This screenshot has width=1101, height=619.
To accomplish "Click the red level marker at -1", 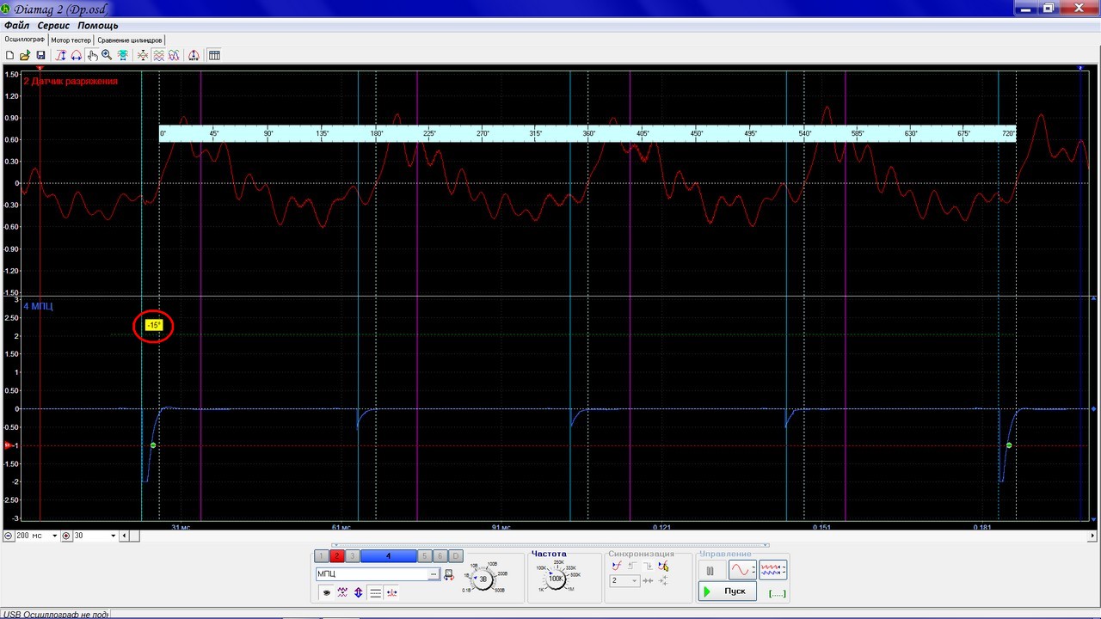I will point(9,445).
